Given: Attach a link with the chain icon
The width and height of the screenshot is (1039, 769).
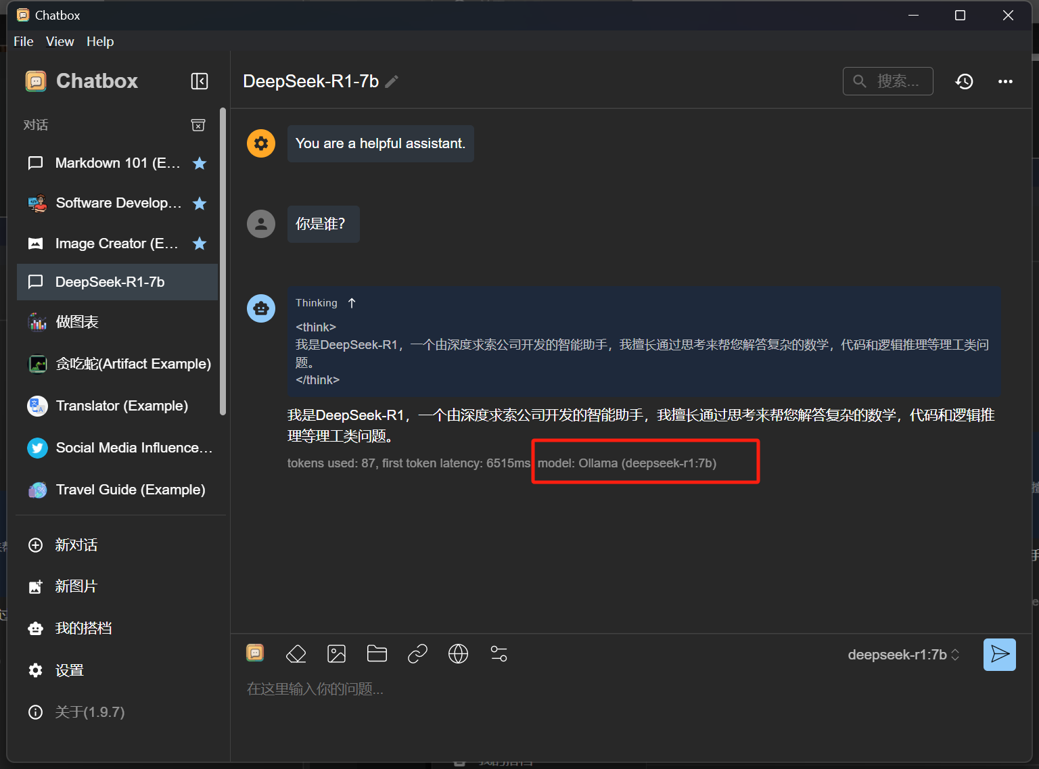Looking at the screenshot, I should pos(418,654).
